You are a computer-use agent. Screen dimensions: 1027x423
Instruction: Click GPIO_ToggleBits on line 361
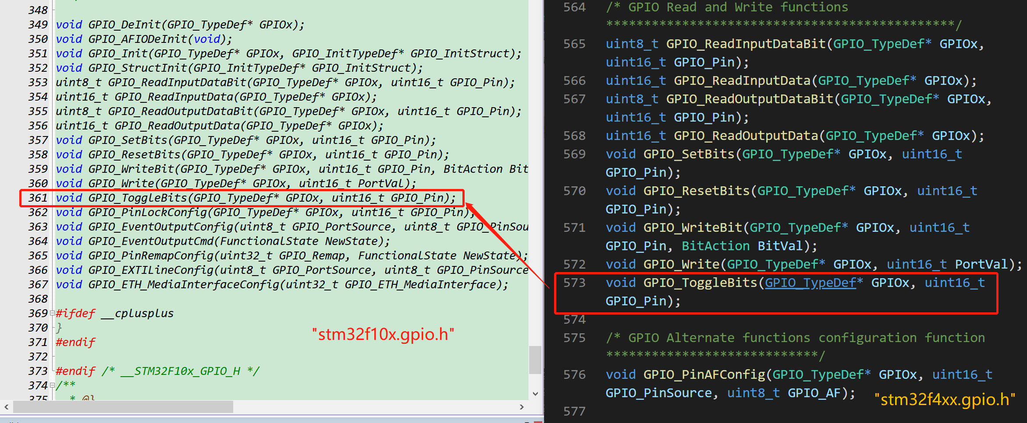(x=138, y=198)
